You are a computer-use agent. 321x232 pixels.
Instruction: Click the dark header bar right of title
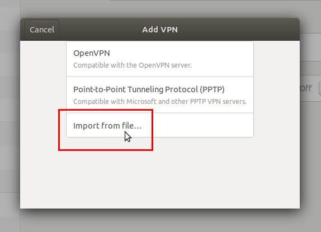[238, 30]
